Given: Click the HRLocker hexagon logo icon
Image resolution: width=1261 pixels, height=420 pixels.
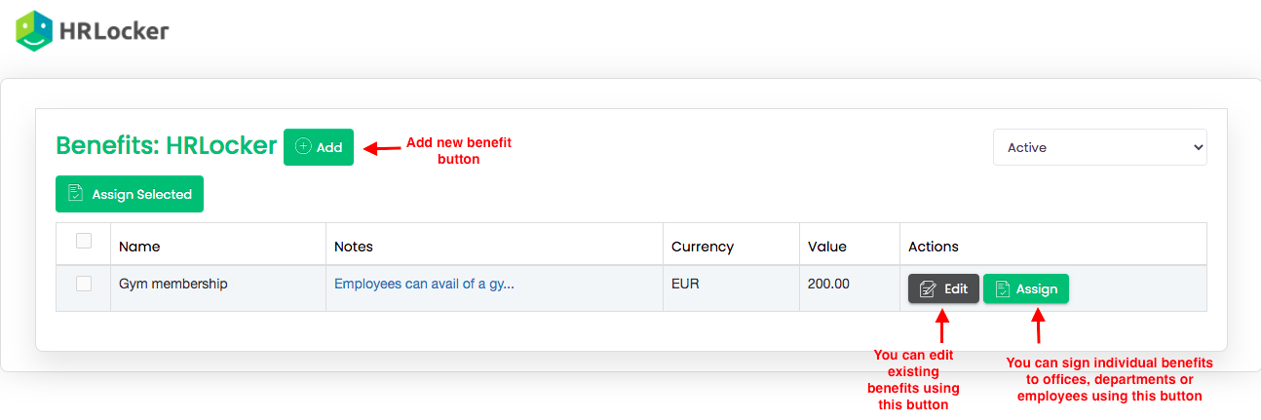Looking at the screenshot, I should coord(34,31).
